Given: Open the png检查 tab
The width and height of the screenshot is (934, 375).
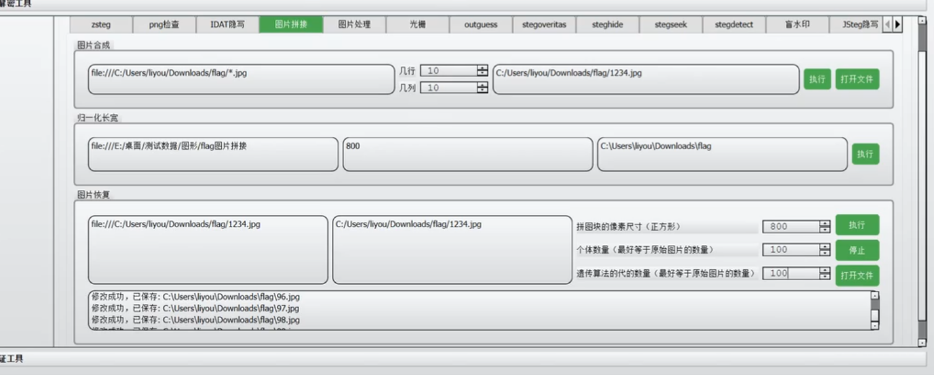Looking at the screenshot, I should click(164, 25).
